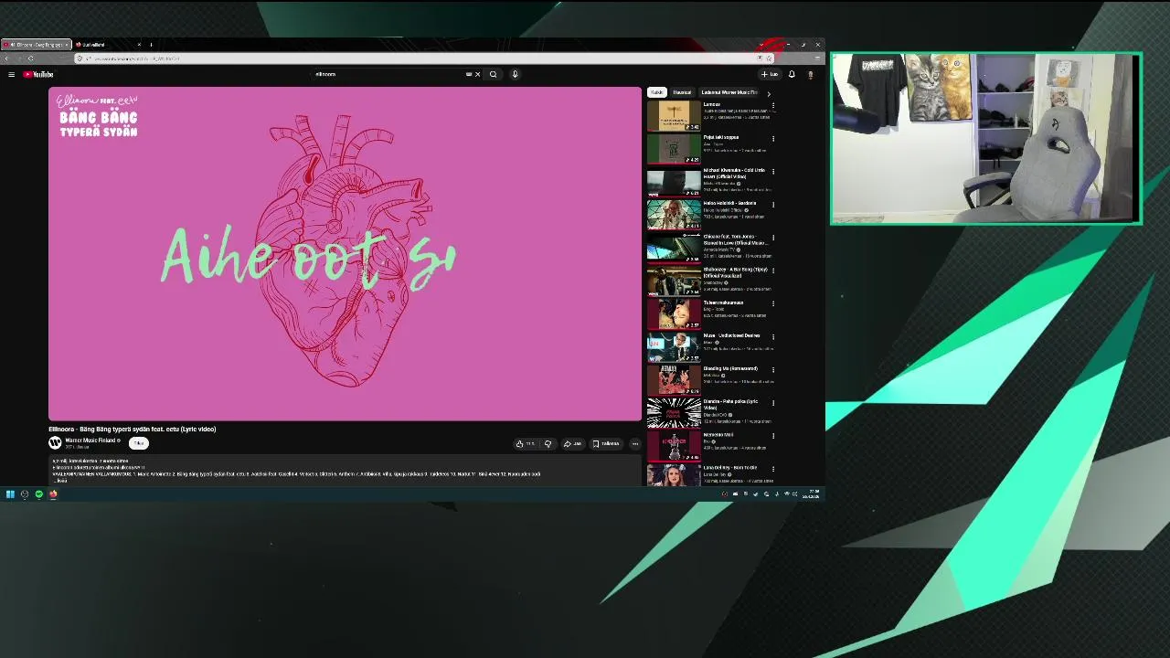Switch to the first Ellinoora browser tab

[x=35, y=45]
